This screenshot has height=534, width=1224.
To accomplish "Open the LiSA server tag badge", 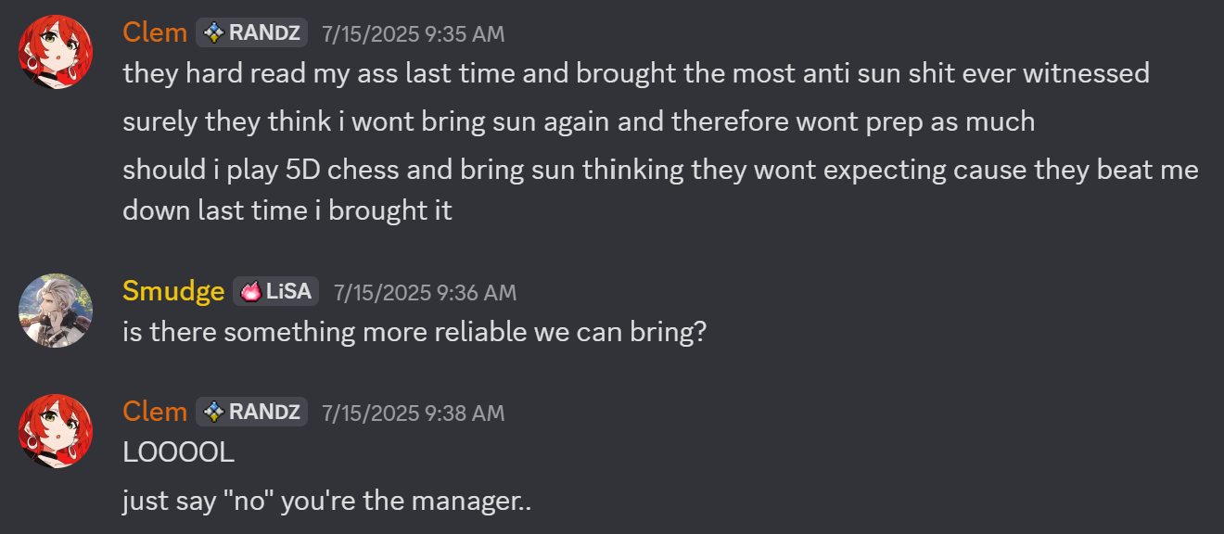I will click(x=275, y=291).
